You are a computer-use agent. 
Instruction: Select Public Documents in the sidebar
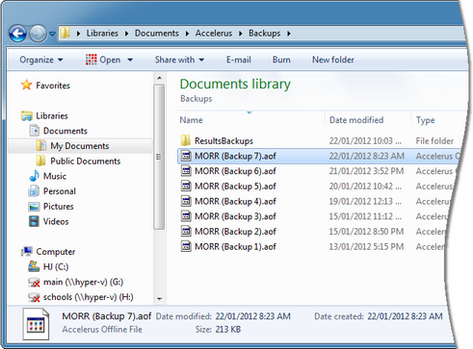[x=86, y=161]
